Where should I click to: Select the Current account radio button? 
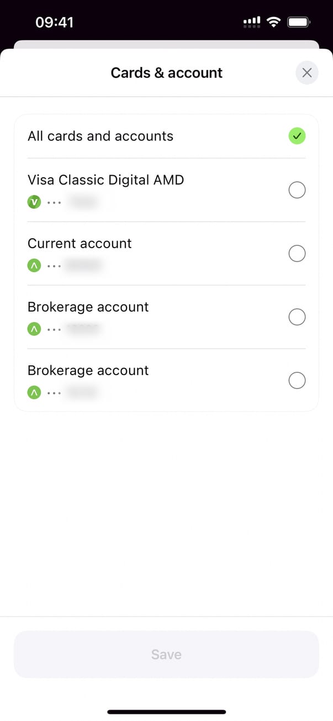click(x=297, y=254)
